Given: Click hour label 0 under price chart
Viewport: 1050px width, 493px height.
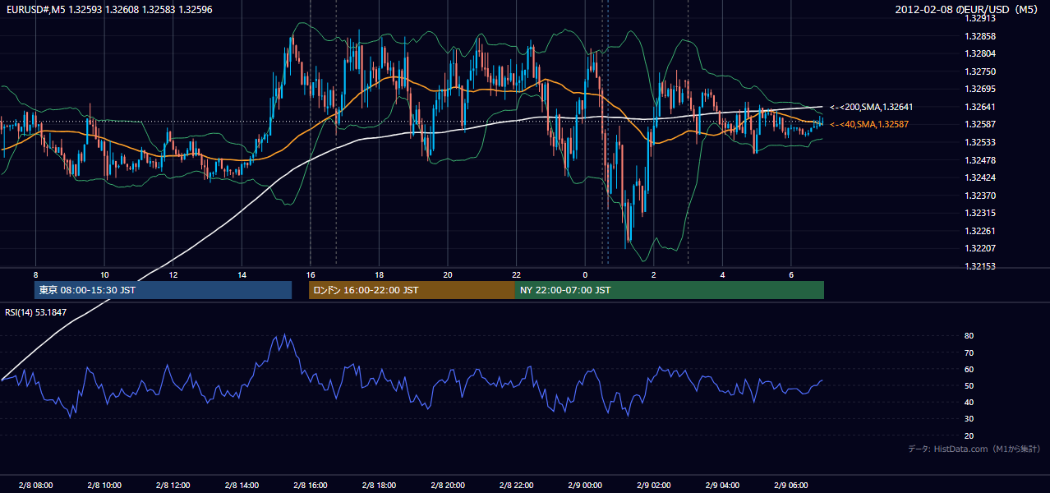Looking at the screenshot, I should (584, 274).
